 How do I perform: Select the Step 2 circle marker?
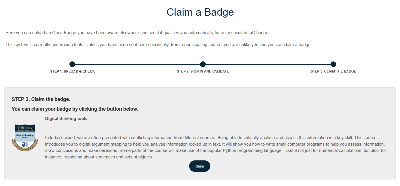click(203, 64)
